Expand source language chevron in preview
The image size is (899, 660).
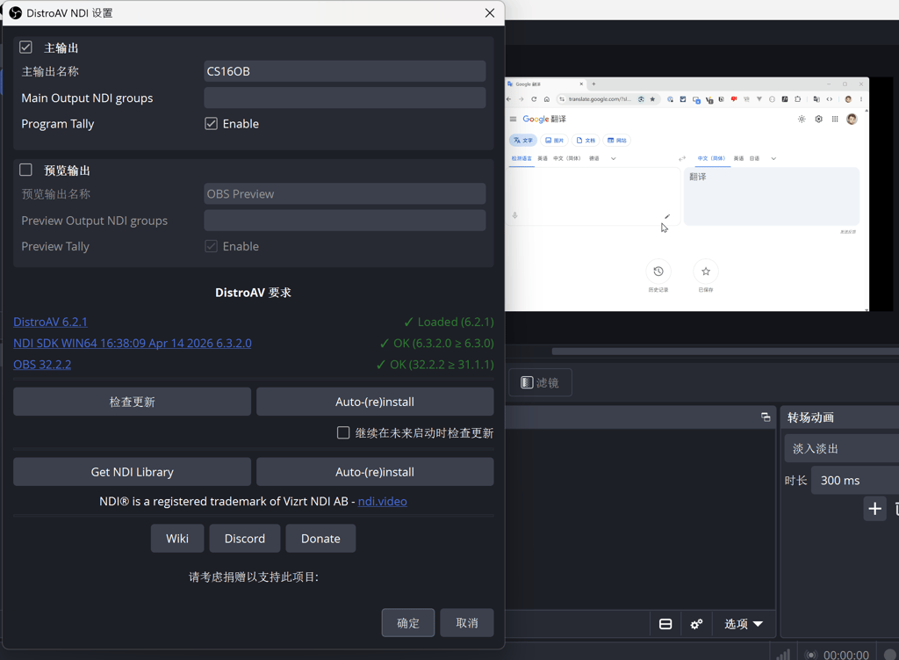coord(613,158)
